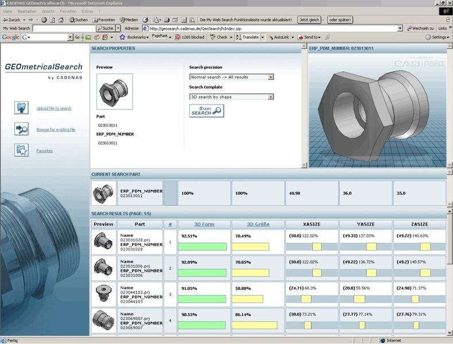Viewport: 453px width, 344px height.
Task: Open the Favoriten menu in menu bar
Action: coord(68,11)
